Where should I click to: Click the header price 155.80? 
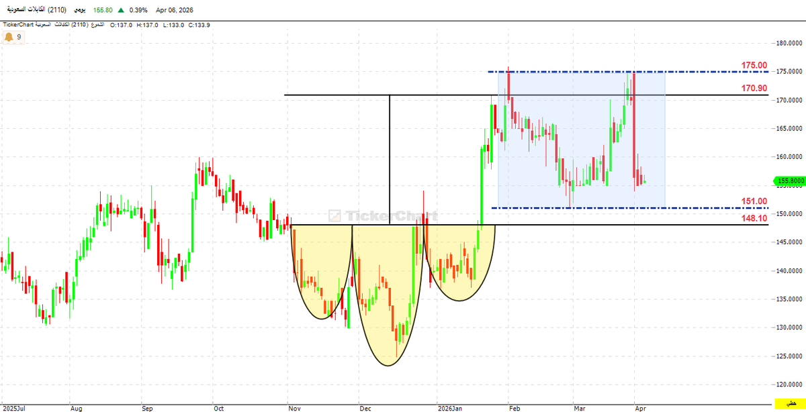(101, 11)
